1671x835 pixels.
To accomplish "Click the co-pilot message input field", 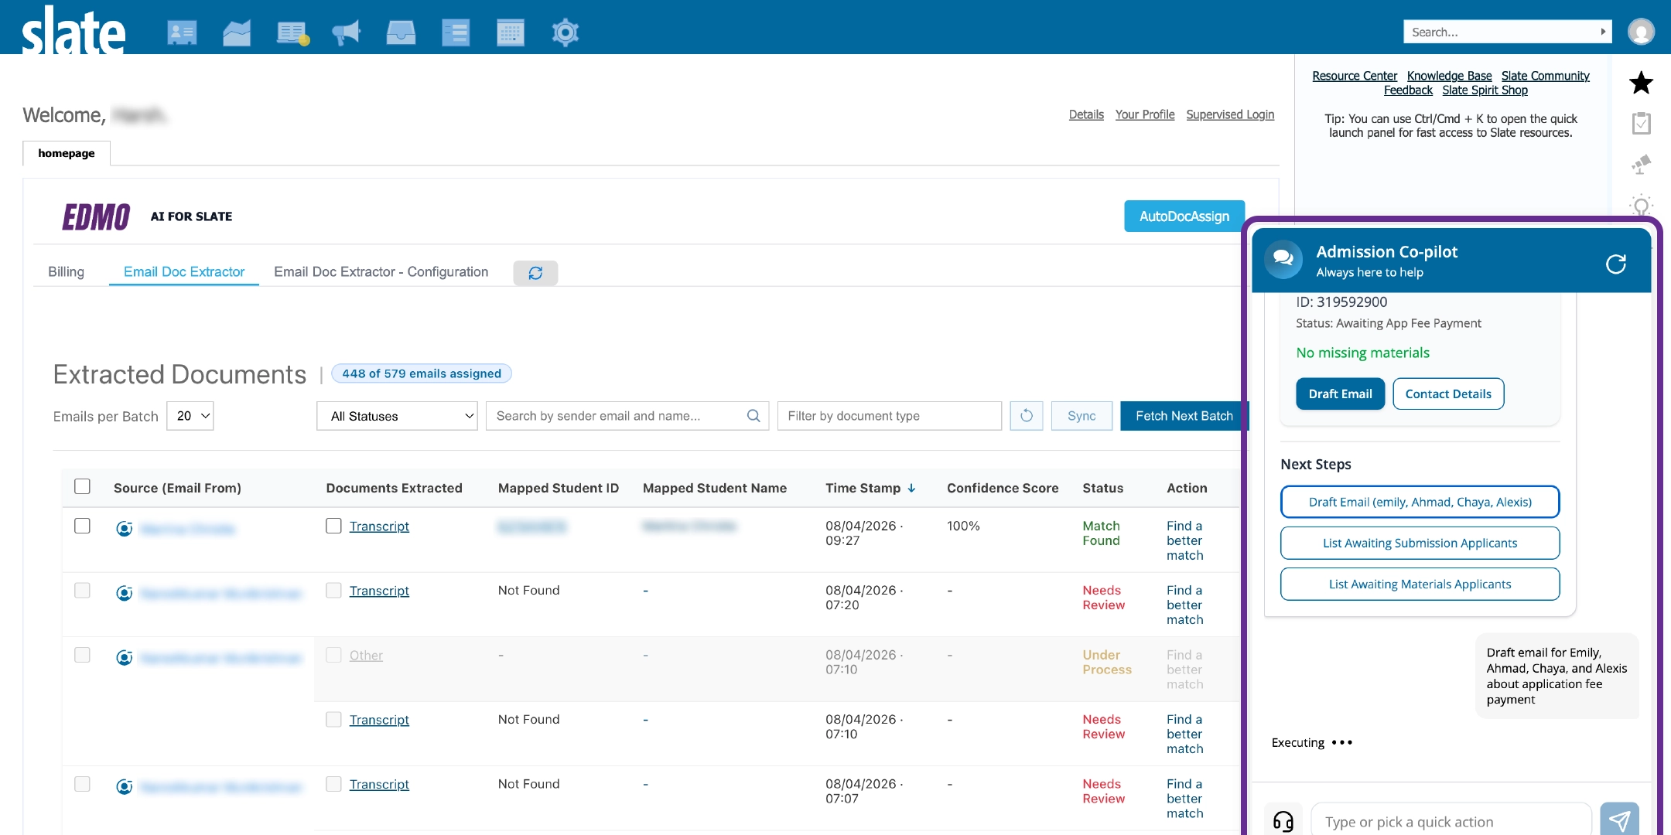I will click(1451, 821).
